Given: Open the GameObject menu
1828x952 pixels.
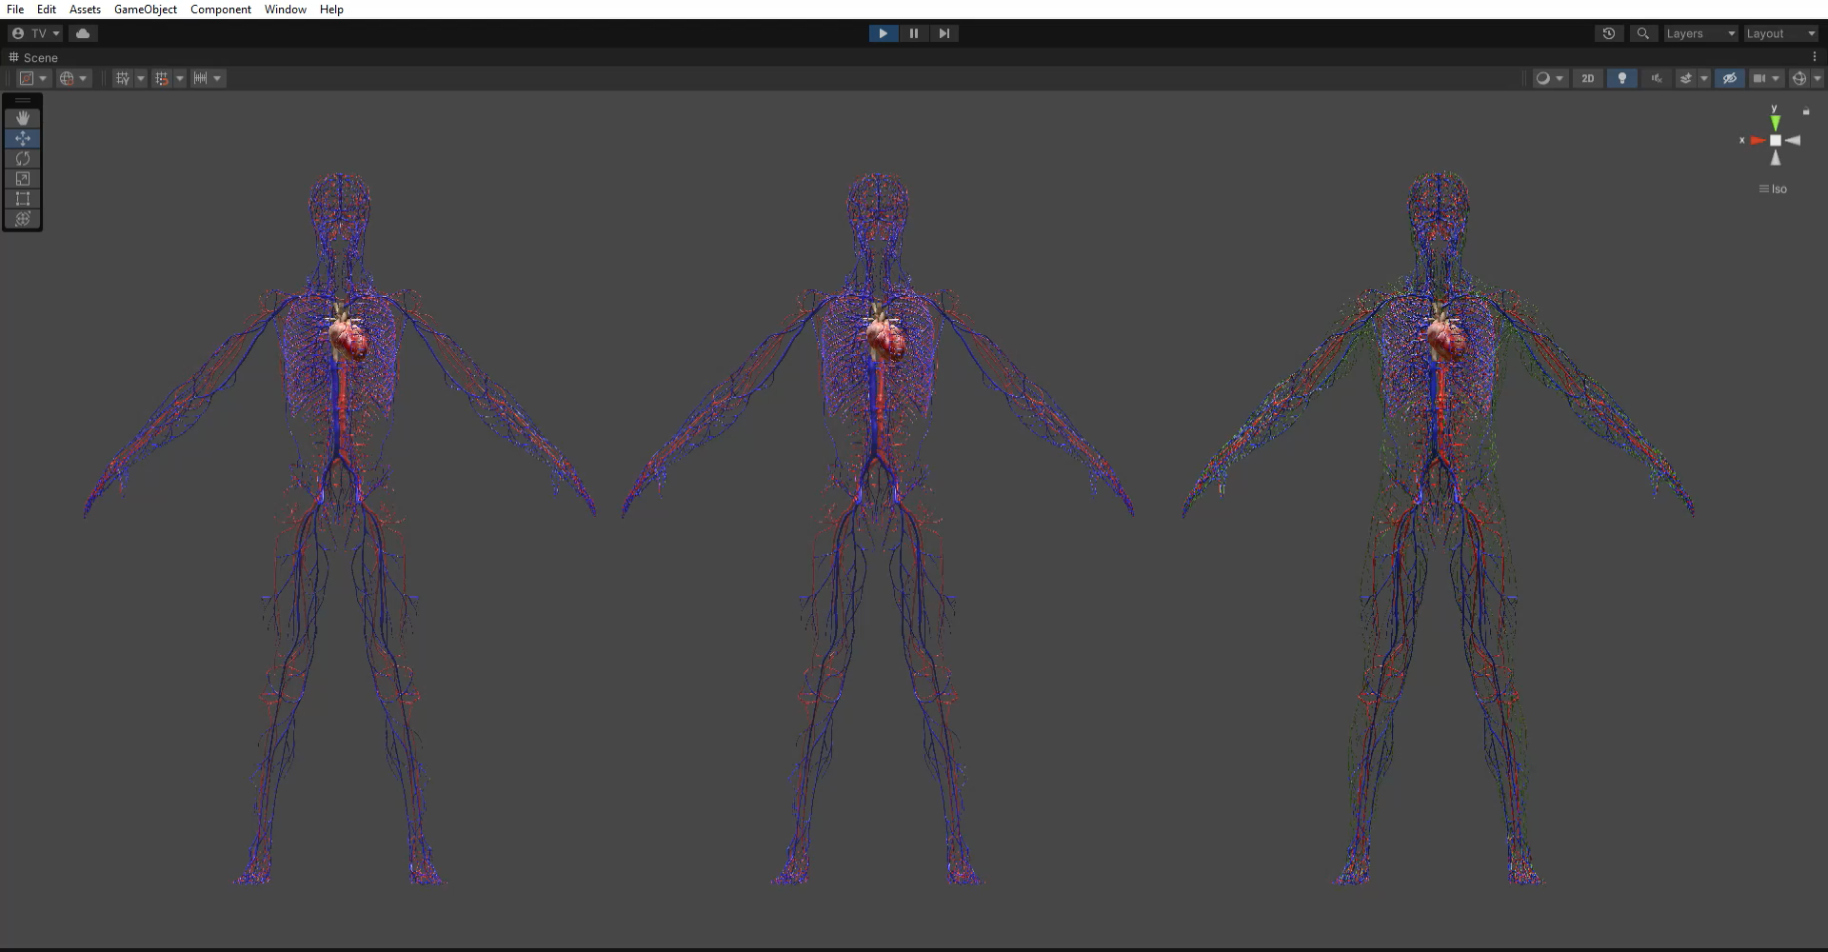Looking at the screenshot, I should pos(145,10).
